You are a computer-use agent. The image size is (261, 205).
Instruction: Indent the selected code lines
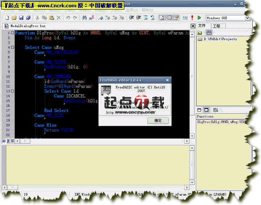(131, 18)
